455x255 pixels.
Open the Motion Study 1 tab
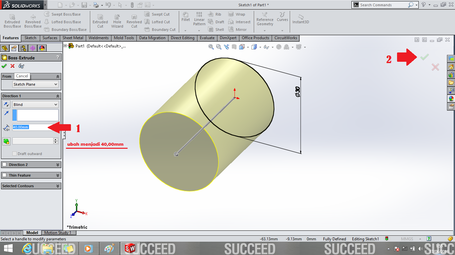pyautogui.click(x=59, y=232)
